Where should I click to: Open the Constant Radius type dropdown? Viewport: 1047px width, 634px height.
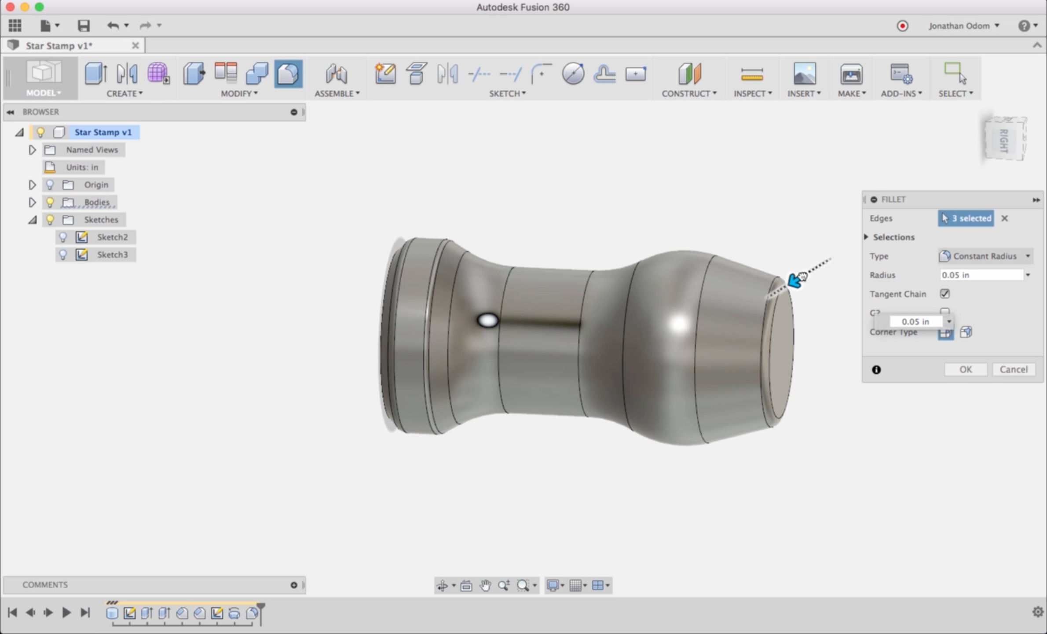click(x=985, y=256)
